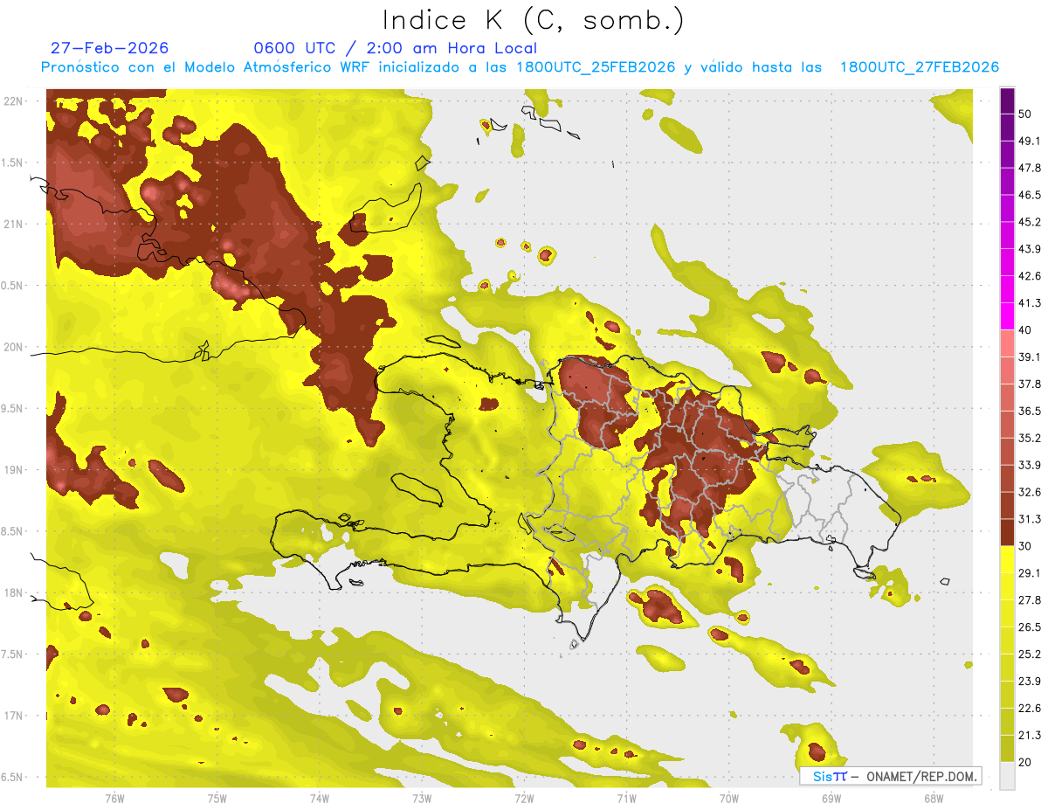
Task: Click longitude axis label "72W"
Action: pyautogui.click(x=524, y=799)
